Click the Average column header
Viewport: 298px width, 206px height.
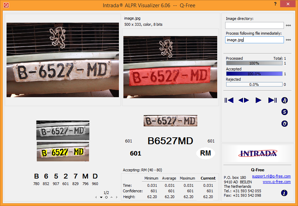169,178
